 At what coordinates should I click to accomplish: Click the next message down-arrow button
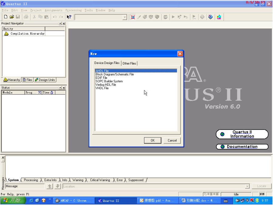point(57,186)
